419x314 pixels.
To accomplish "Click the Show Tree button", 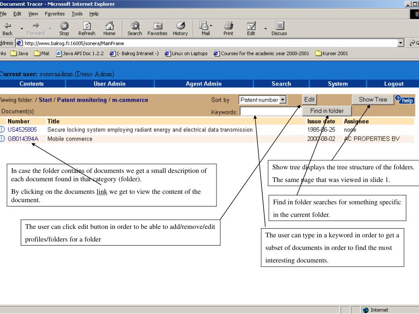I will point(373,100).
